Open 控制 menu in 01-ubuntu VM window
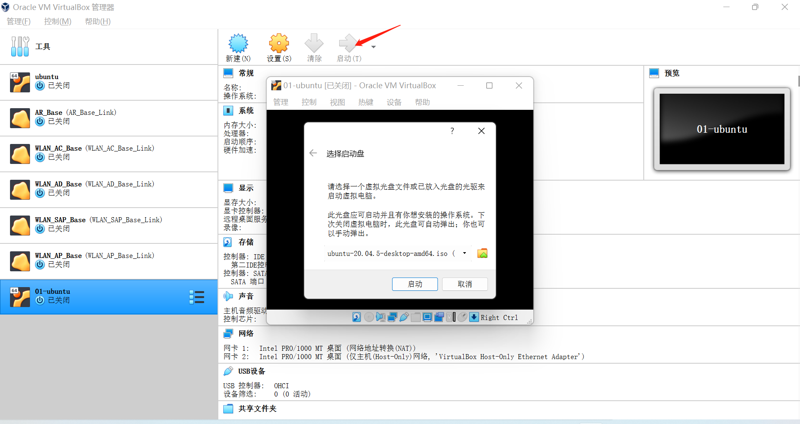The image size is (800, 424). tap(309, 102)
